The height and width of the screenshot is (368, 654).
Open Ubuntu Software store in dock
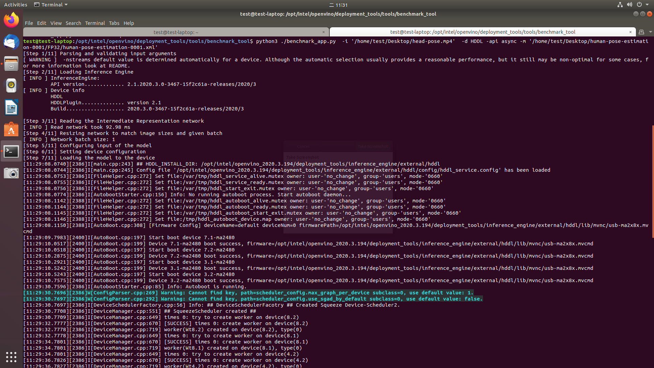click(11, 129)
